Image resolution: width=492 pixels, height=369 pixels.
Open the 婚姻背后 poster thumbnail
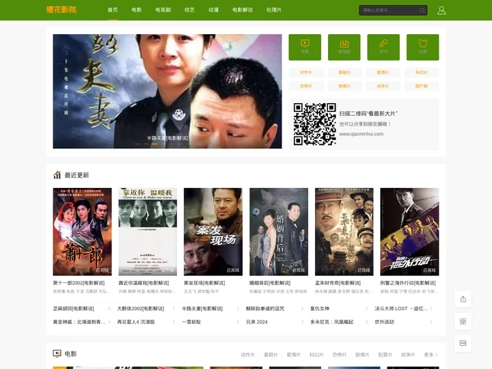click(279, 232)
